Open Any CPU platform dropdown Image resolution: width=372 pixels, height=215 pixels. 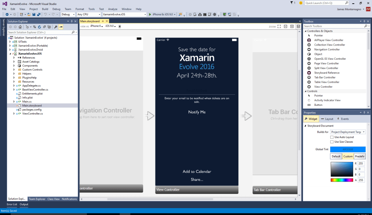point(89,15)
